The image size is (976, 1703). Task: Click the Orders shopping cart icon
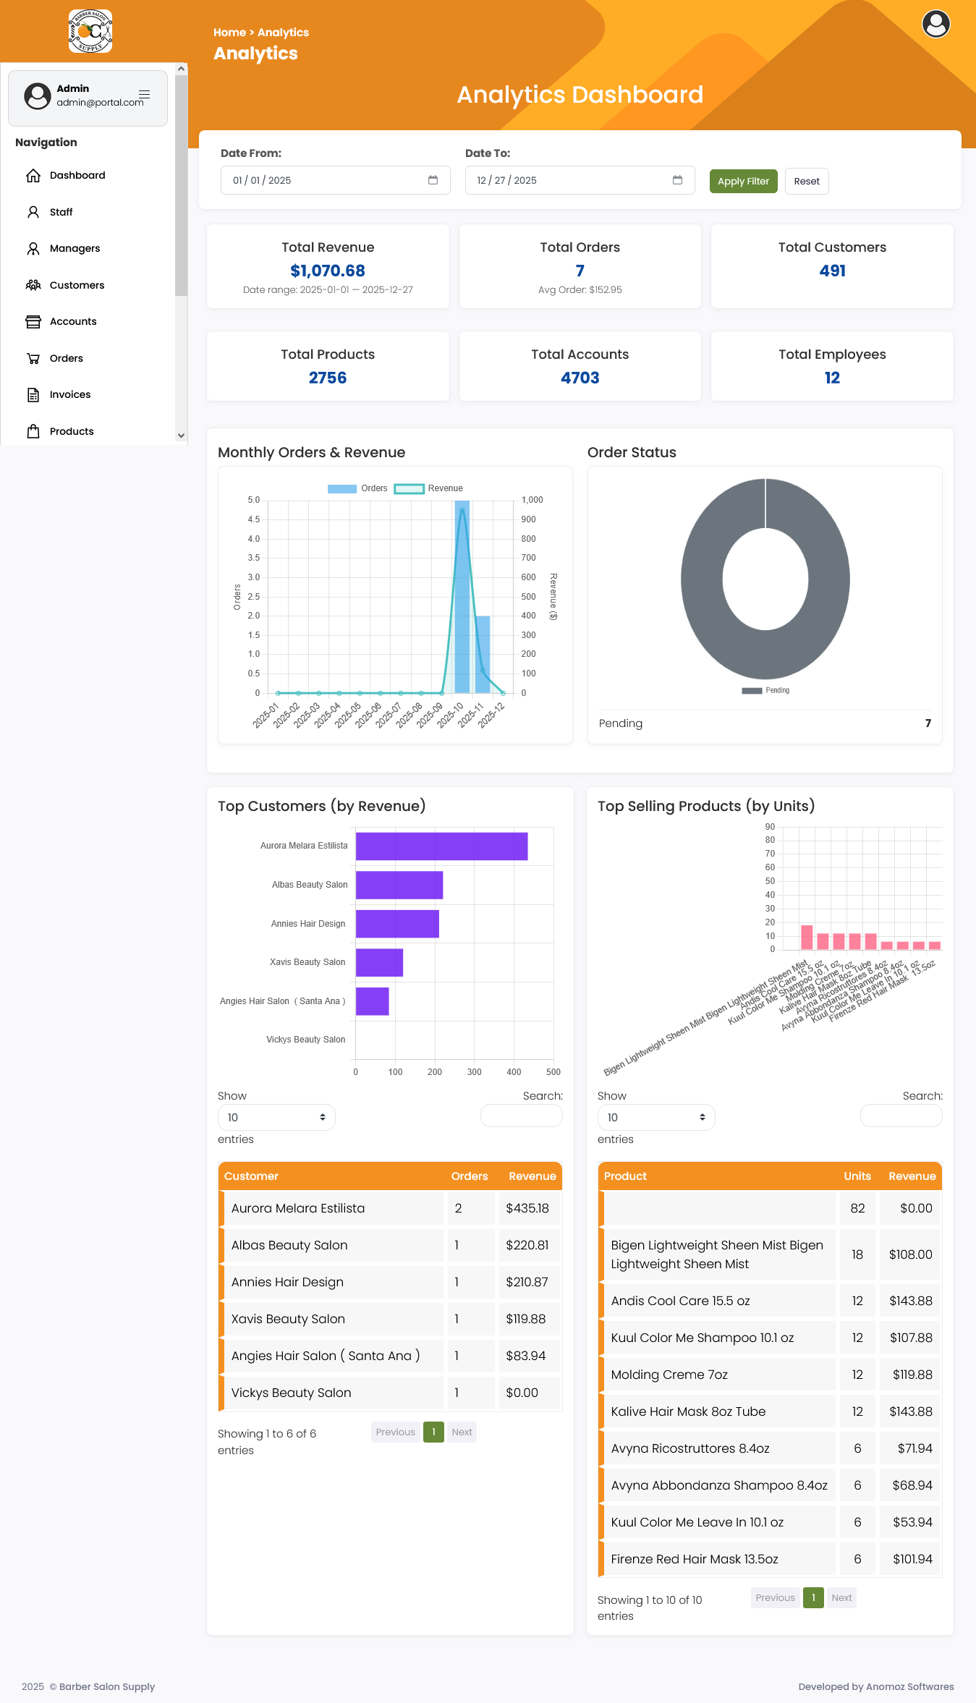(x=33, y=358)
